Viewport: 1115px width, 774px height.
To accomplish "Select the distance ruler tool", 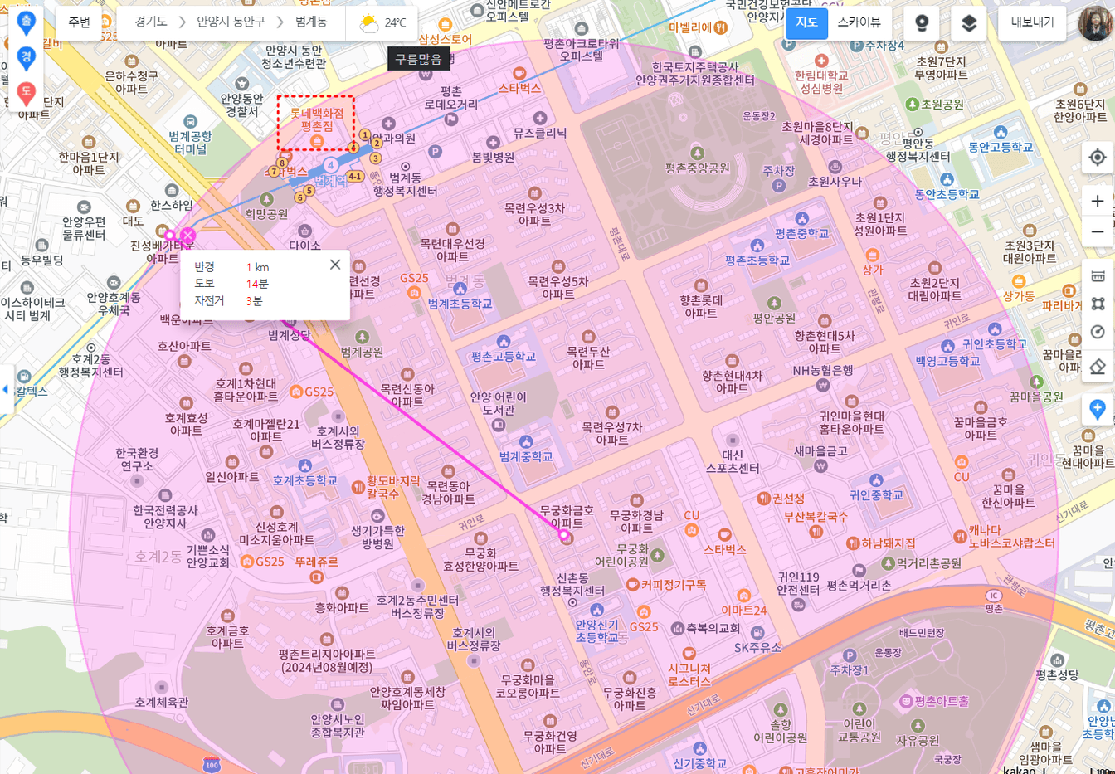I will [x=1098, y=276].
